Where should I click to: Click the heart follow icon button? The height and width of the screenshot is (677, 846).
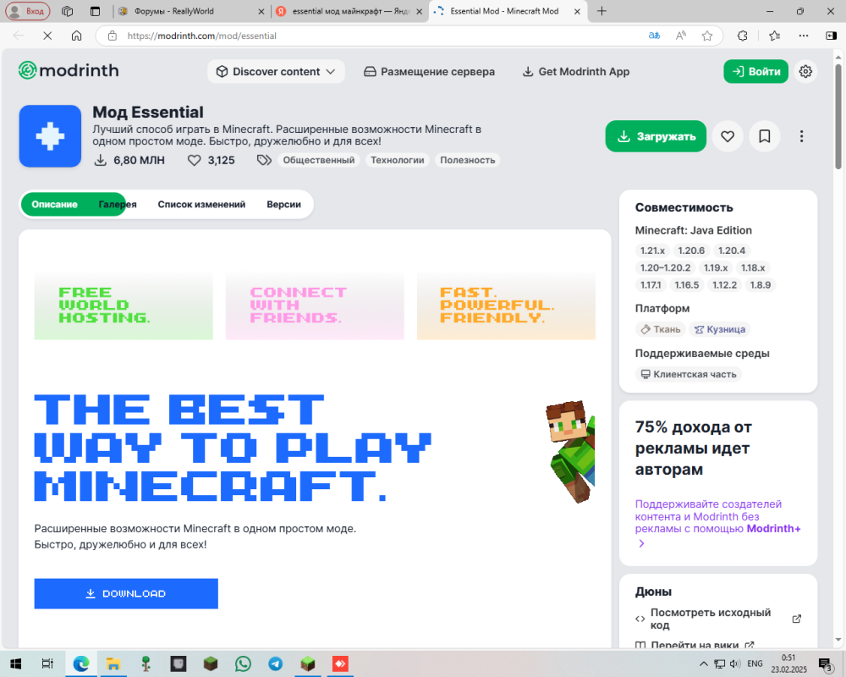tap(728, 136)
